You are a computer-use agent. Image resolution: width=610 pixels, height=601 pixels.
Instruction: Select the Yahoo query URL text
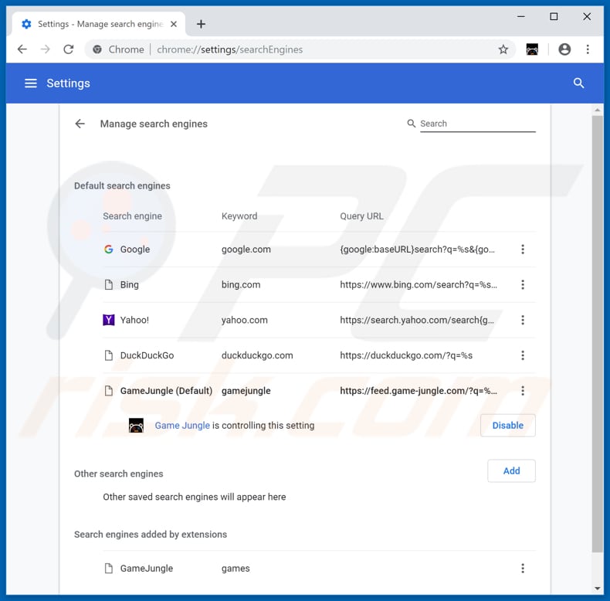417,320
